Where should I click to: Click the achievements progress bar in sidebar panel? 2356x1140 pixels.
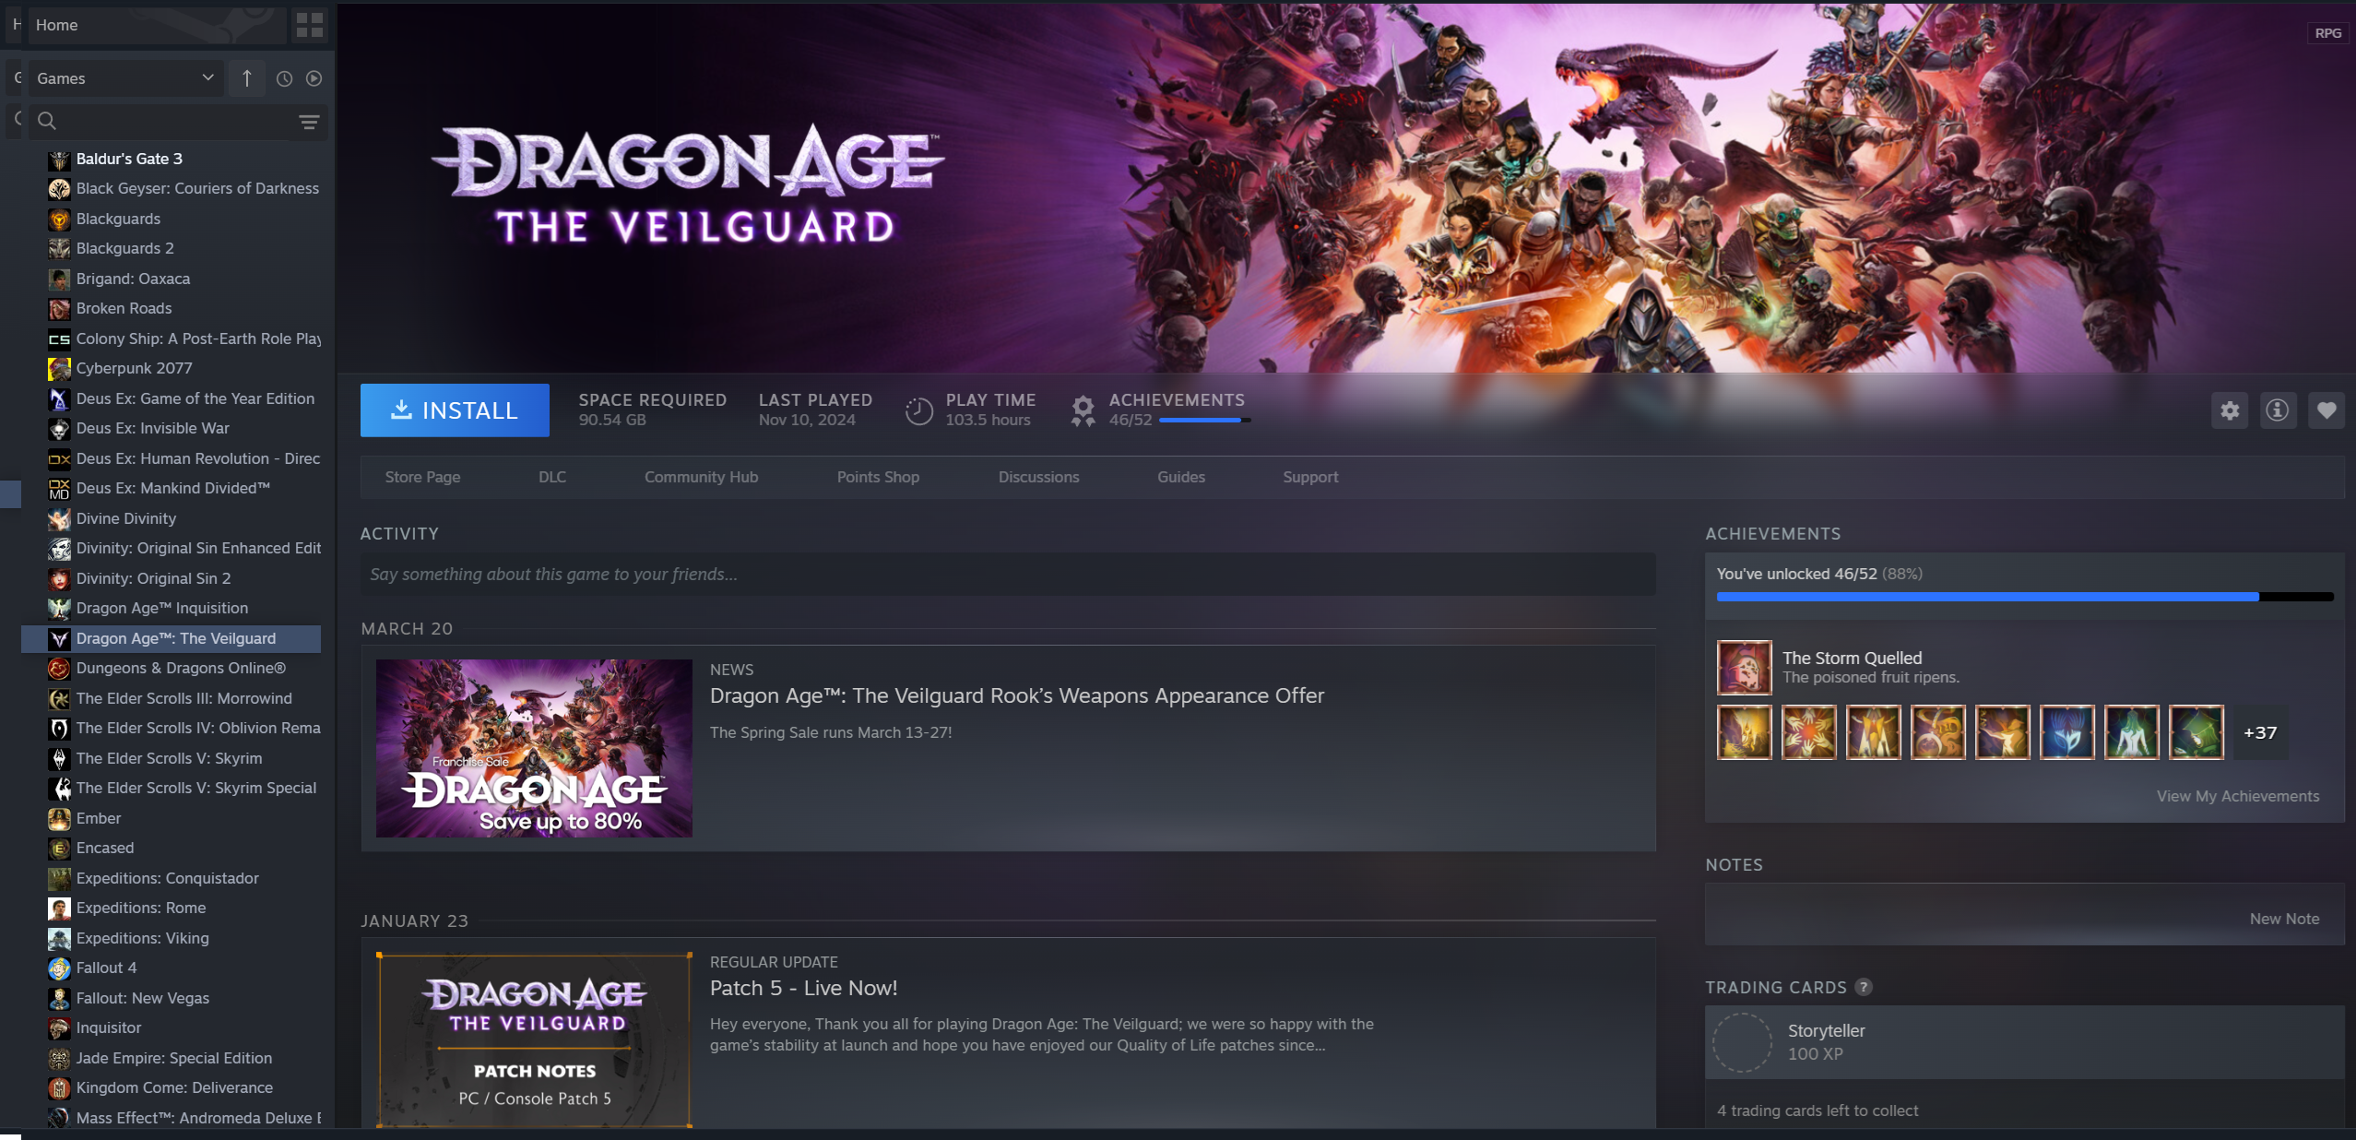click(x=2024, y=597)
